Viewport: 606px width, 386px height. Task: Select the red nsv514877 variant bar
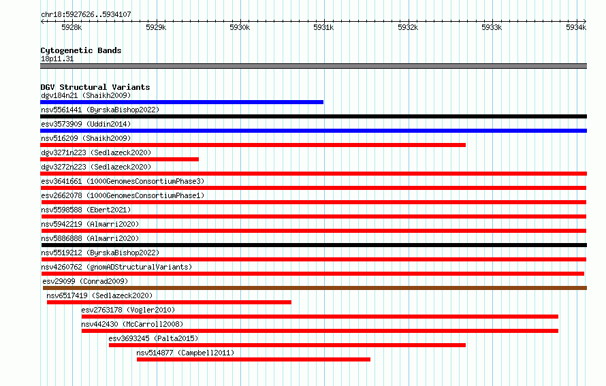tap(253, 359)
